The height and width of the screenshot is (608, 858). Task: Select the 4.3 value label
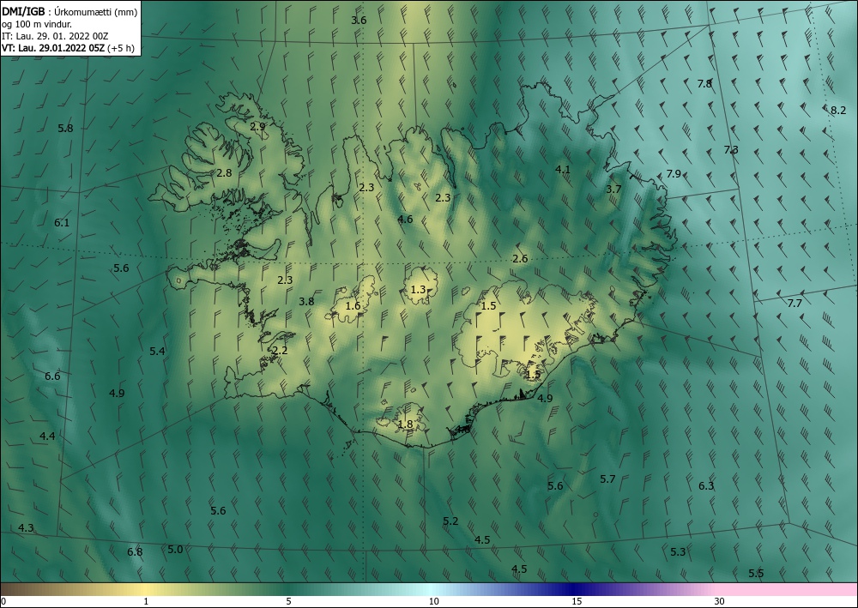coord(26,528)
